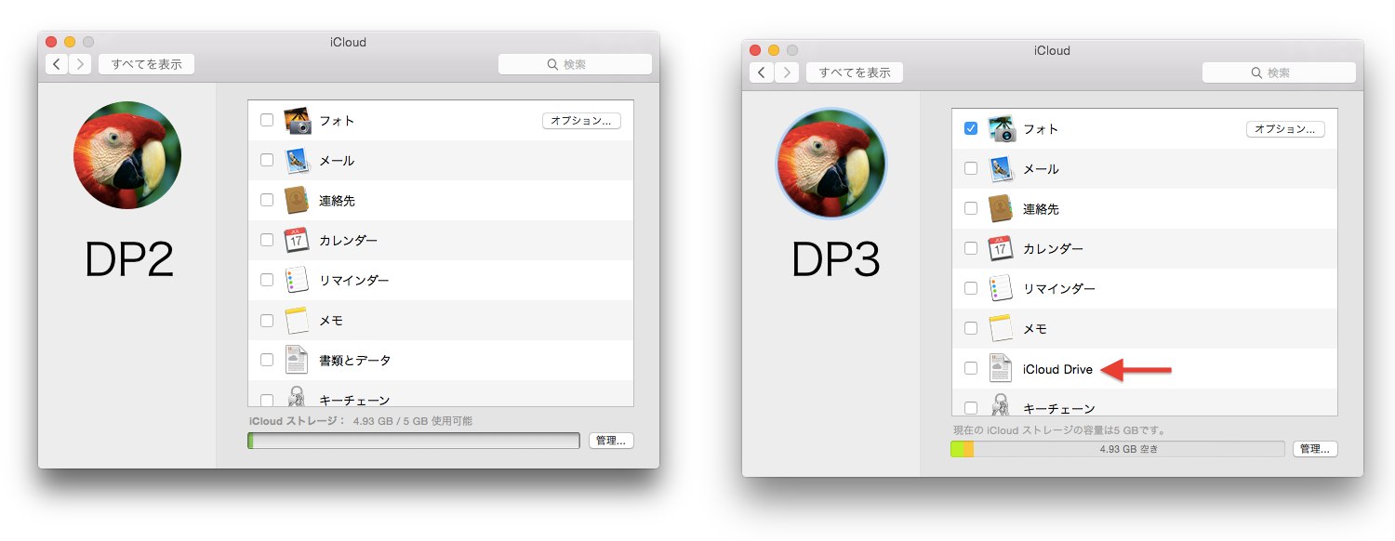
Task: Click the 連絡先 contacts icon in DP3 window
Action: pos(1001,209)
